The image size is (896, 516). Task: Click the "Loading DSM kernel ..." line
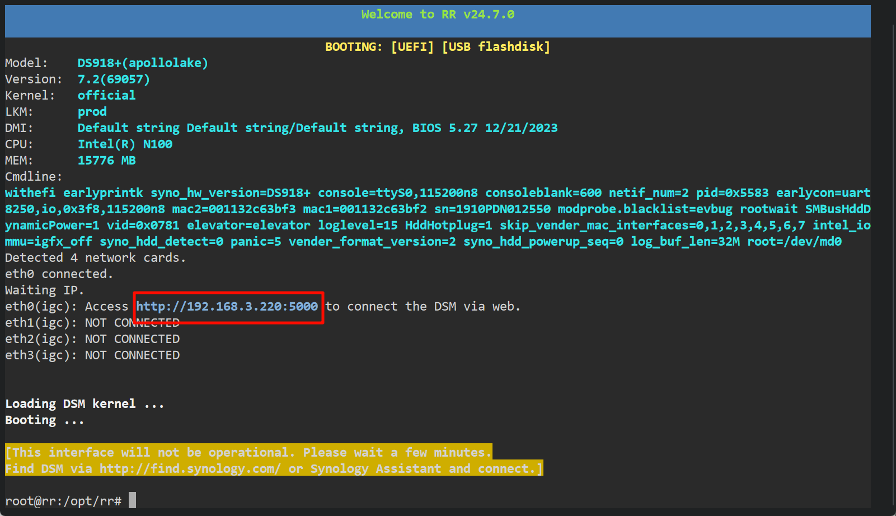85,404
